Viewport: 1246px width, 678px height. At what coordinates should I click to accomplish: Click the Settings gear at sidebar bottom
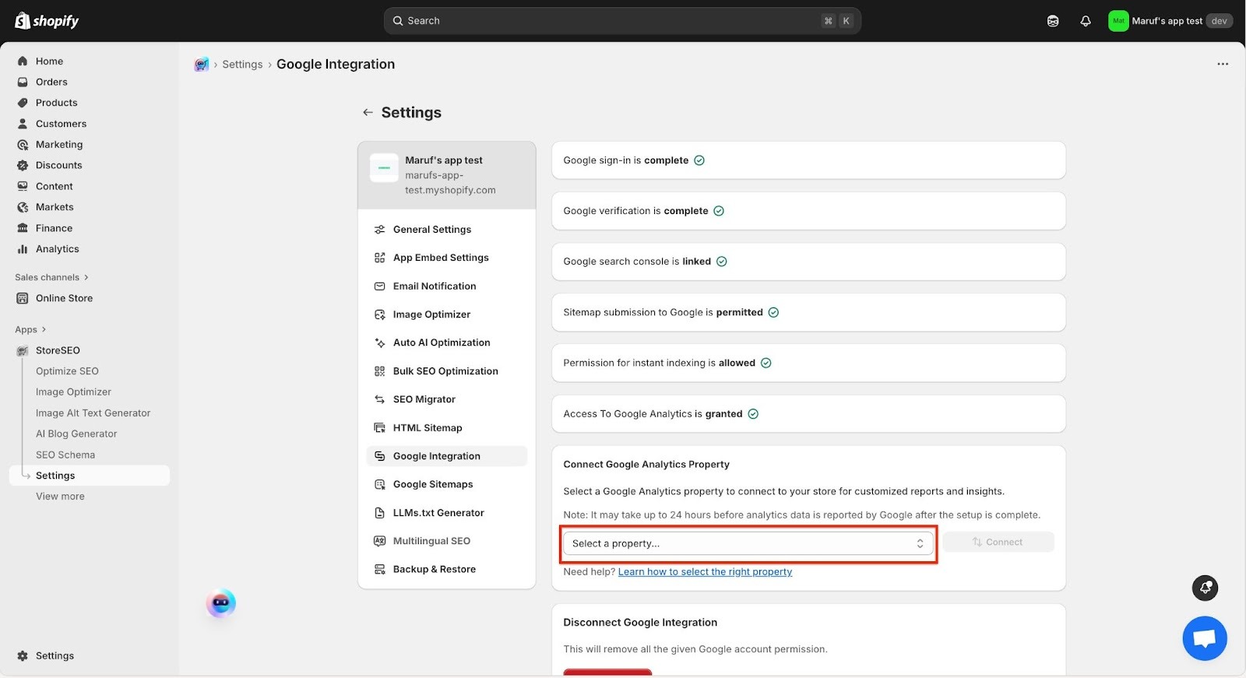[x=23, y=655]
